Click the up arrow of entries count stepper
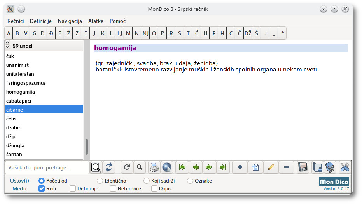Screen dimensions: 362x204 (x=8, y=43)
